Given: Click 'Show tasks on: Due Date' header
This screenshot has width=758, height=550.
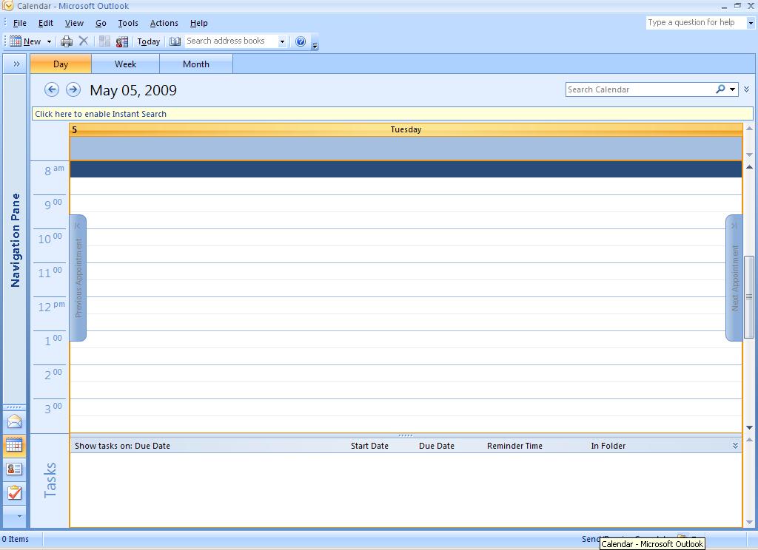Looking at the screenshot, I should (122, 446).
